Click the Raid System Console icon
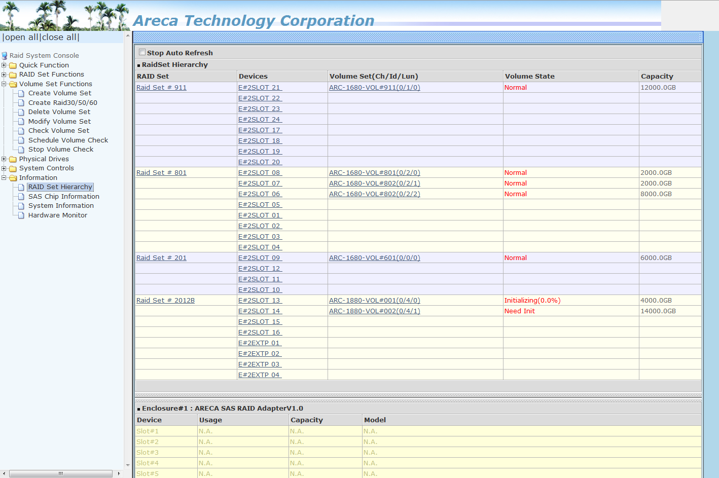The width and height of the screenshot is (719, 478). point(5,56)
